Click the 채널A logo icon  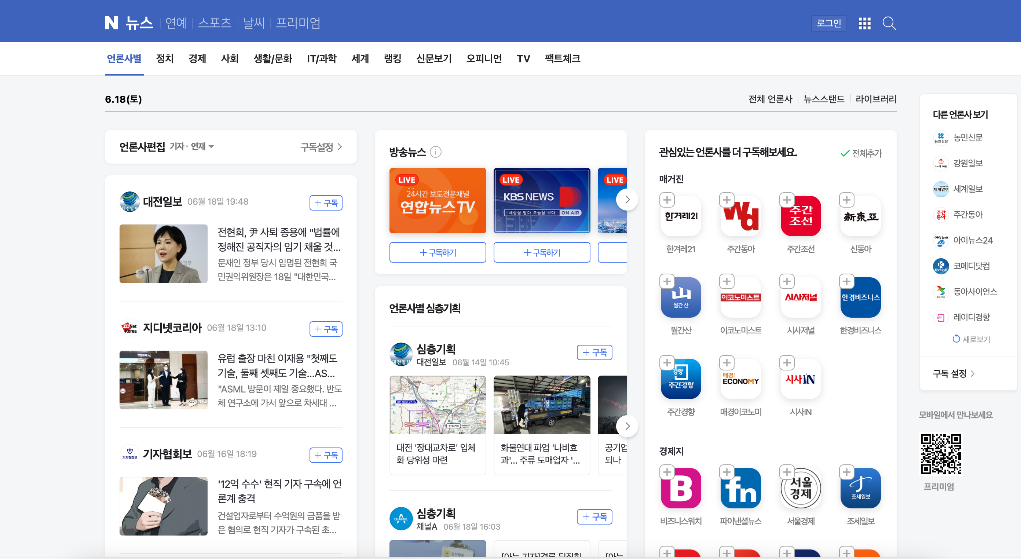coord(401,519)
